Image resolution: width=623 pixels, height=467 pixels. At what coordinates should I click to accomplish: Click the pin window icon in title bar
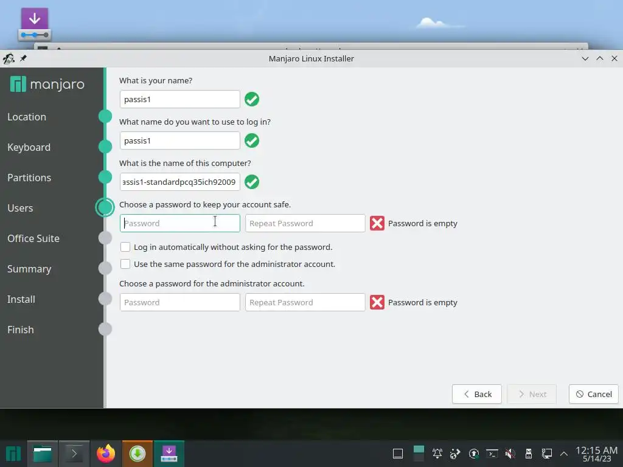[23, 58]
